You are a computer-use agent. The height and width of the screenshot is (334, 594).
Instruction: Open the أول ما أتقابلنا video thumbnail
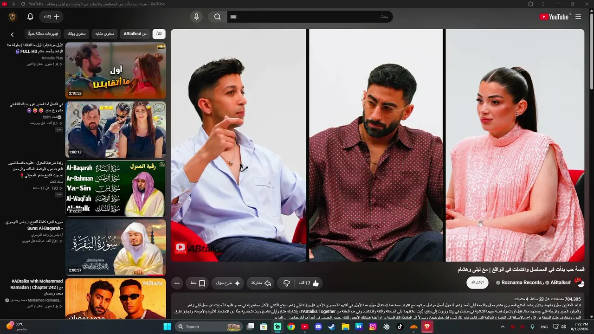tap(116, 70)
